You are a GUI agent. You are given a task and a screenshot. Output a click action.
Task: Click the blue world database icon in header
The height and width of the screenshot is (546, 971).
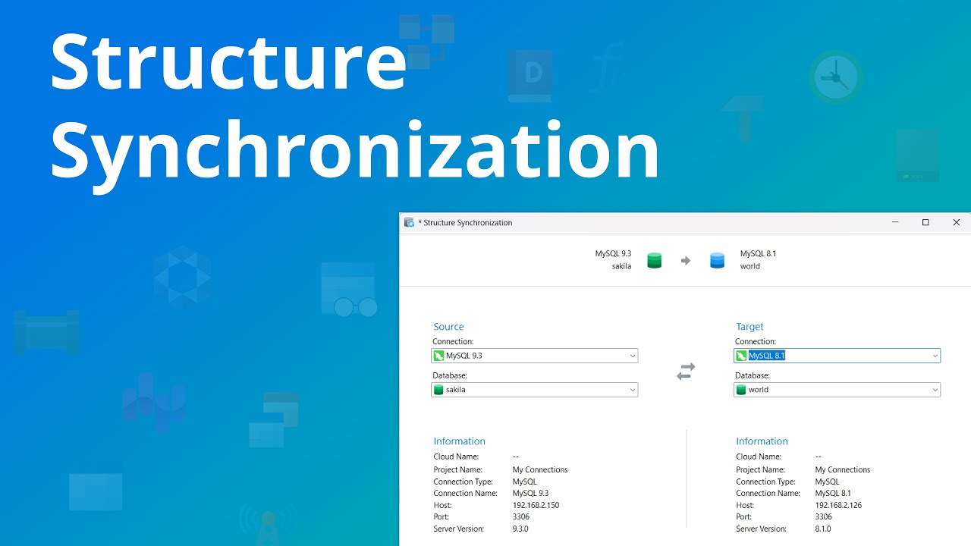pos(717,261)
